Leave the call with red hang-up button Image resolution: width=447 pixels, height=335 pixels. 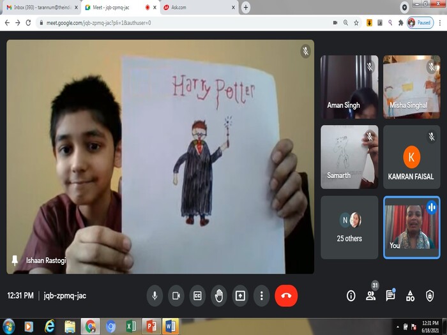coord(286,295)
